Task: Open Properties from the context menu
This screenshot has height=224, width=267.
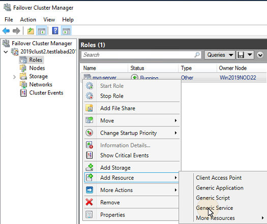Action: pyautogui.click(x=131, y=215)
